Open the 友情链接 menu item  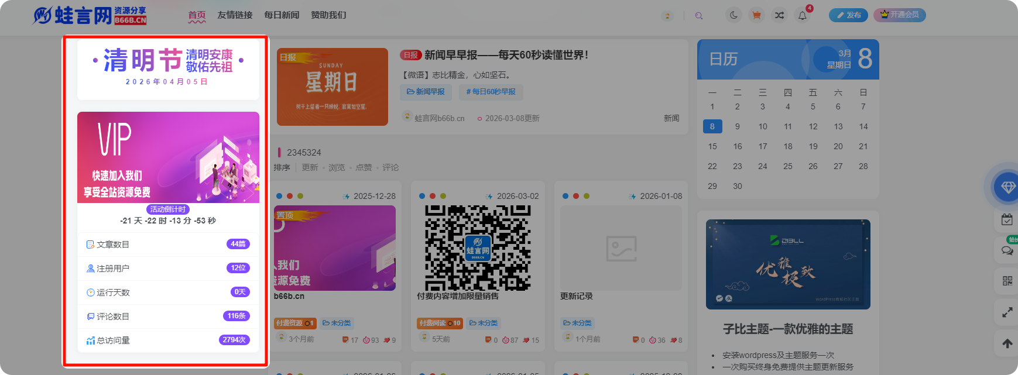235,15
